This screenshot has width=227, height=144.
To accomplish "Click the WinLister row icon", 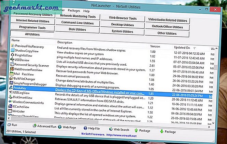I will click(x=10, y=111).
